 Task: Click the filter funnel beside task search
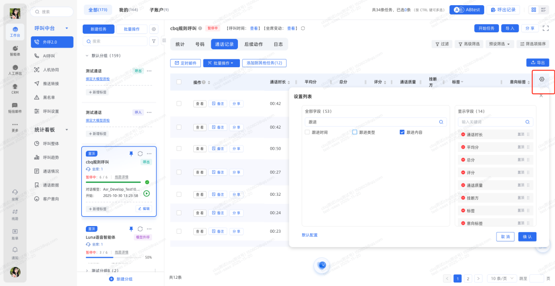tap(154, 41)
